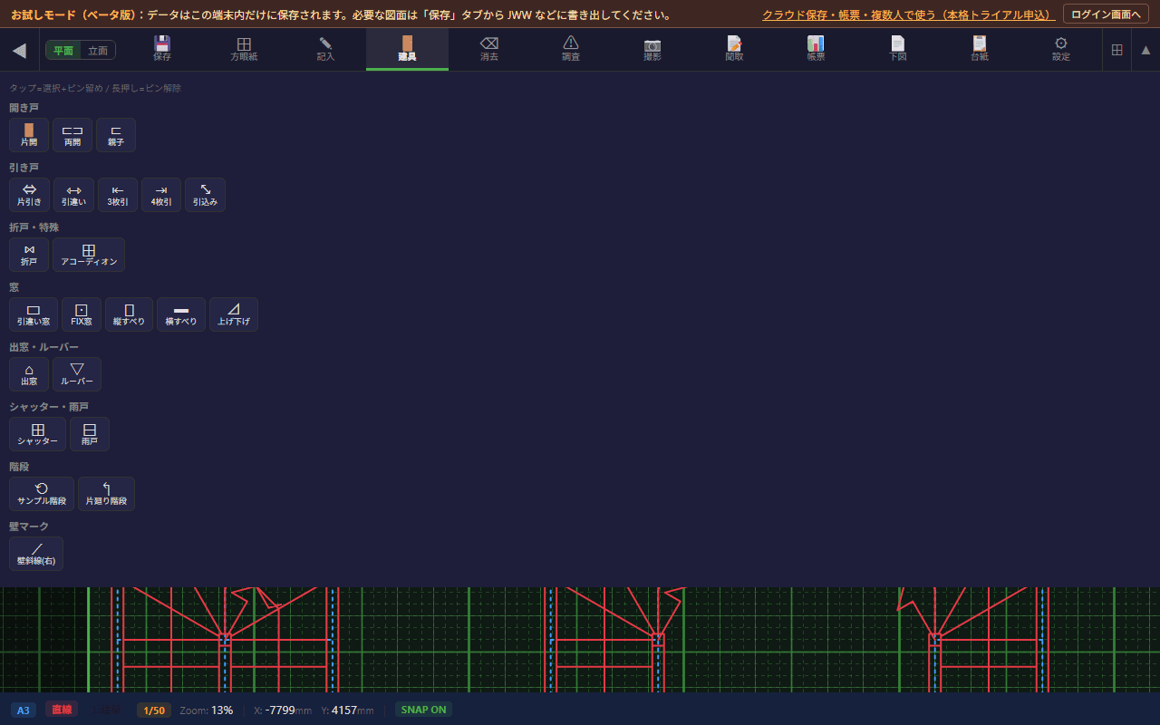Select the 4枚引 sliding door tool
Screen dimensions: 1160x725
pyautogui.click(x=161, y=195)
